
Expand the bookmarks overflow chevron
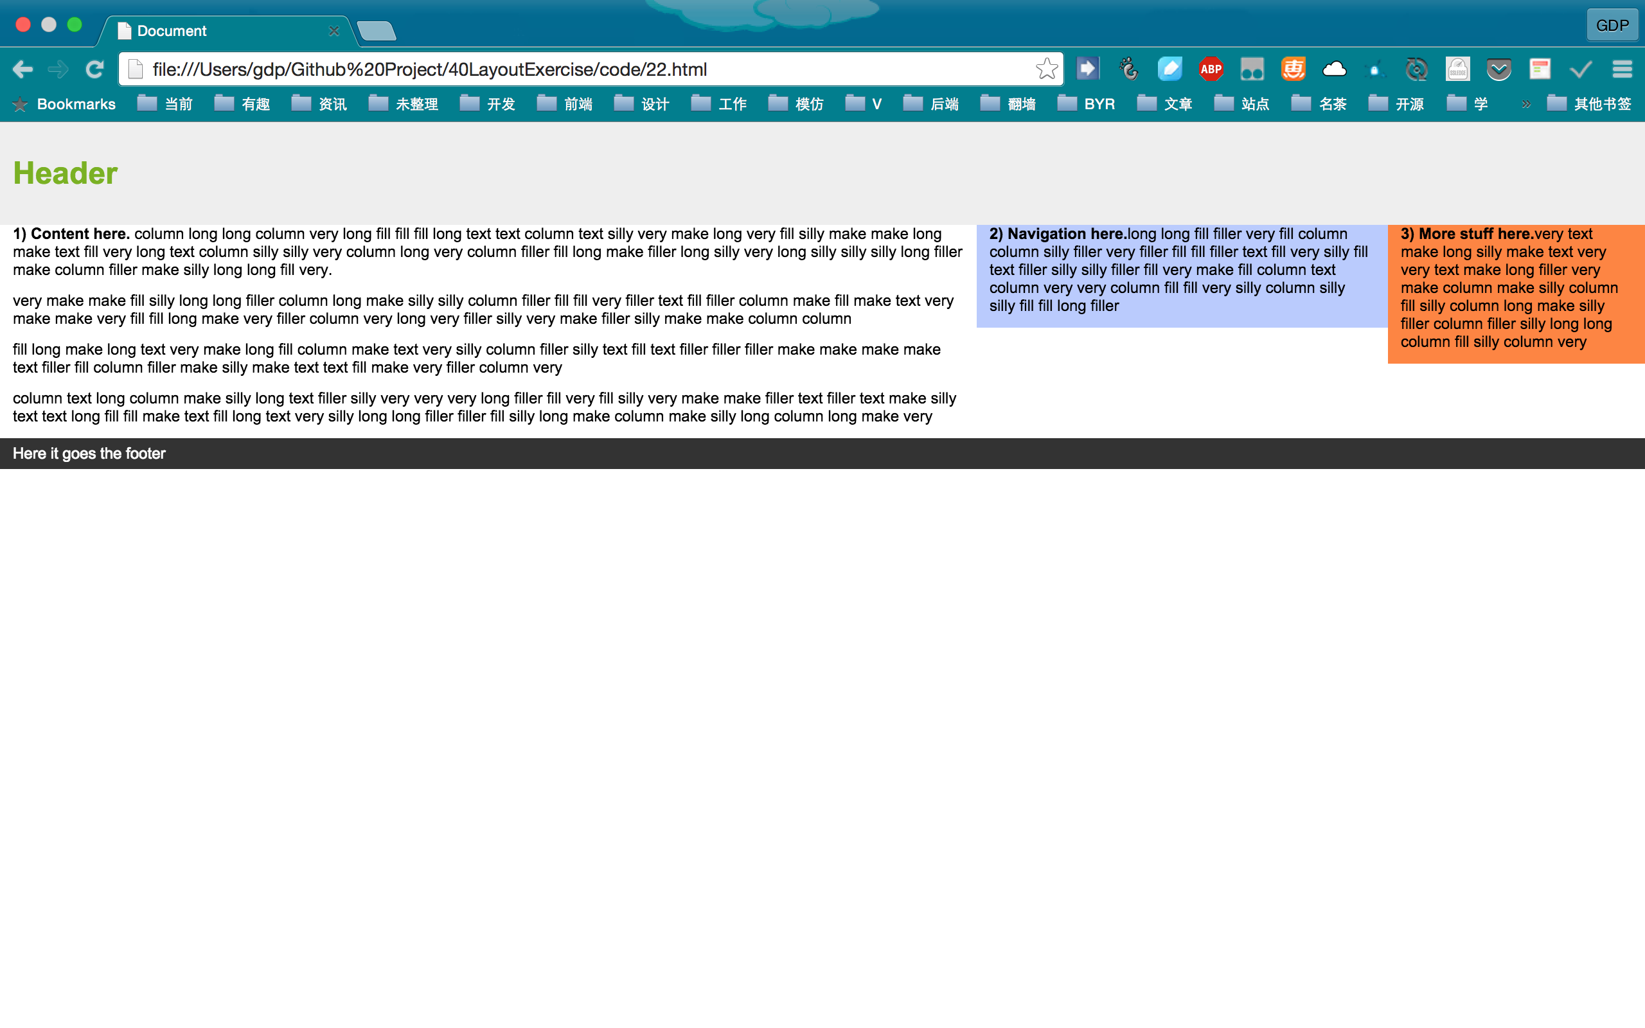(x=1526, y=104)
